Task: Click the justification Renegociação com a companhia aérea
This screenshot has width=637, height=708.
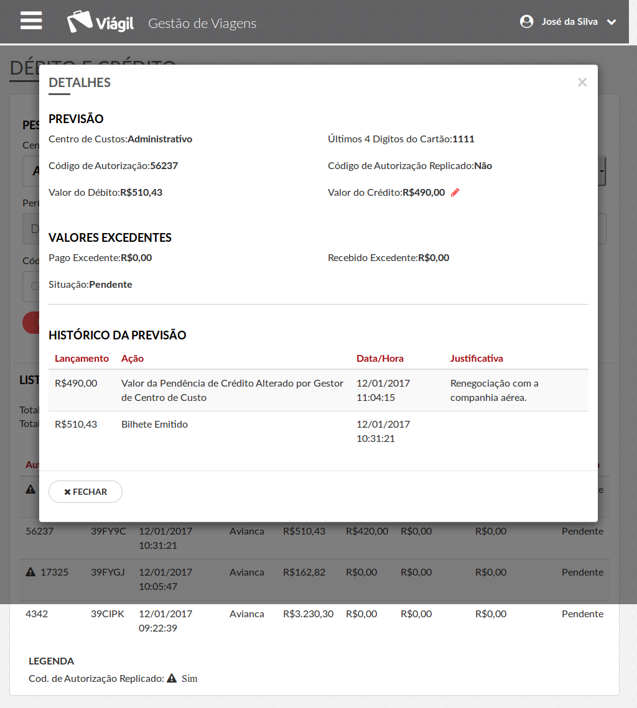Action: tap(495, 390)
